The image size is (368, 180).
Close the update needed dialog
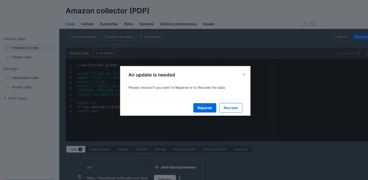pos(244,75)
